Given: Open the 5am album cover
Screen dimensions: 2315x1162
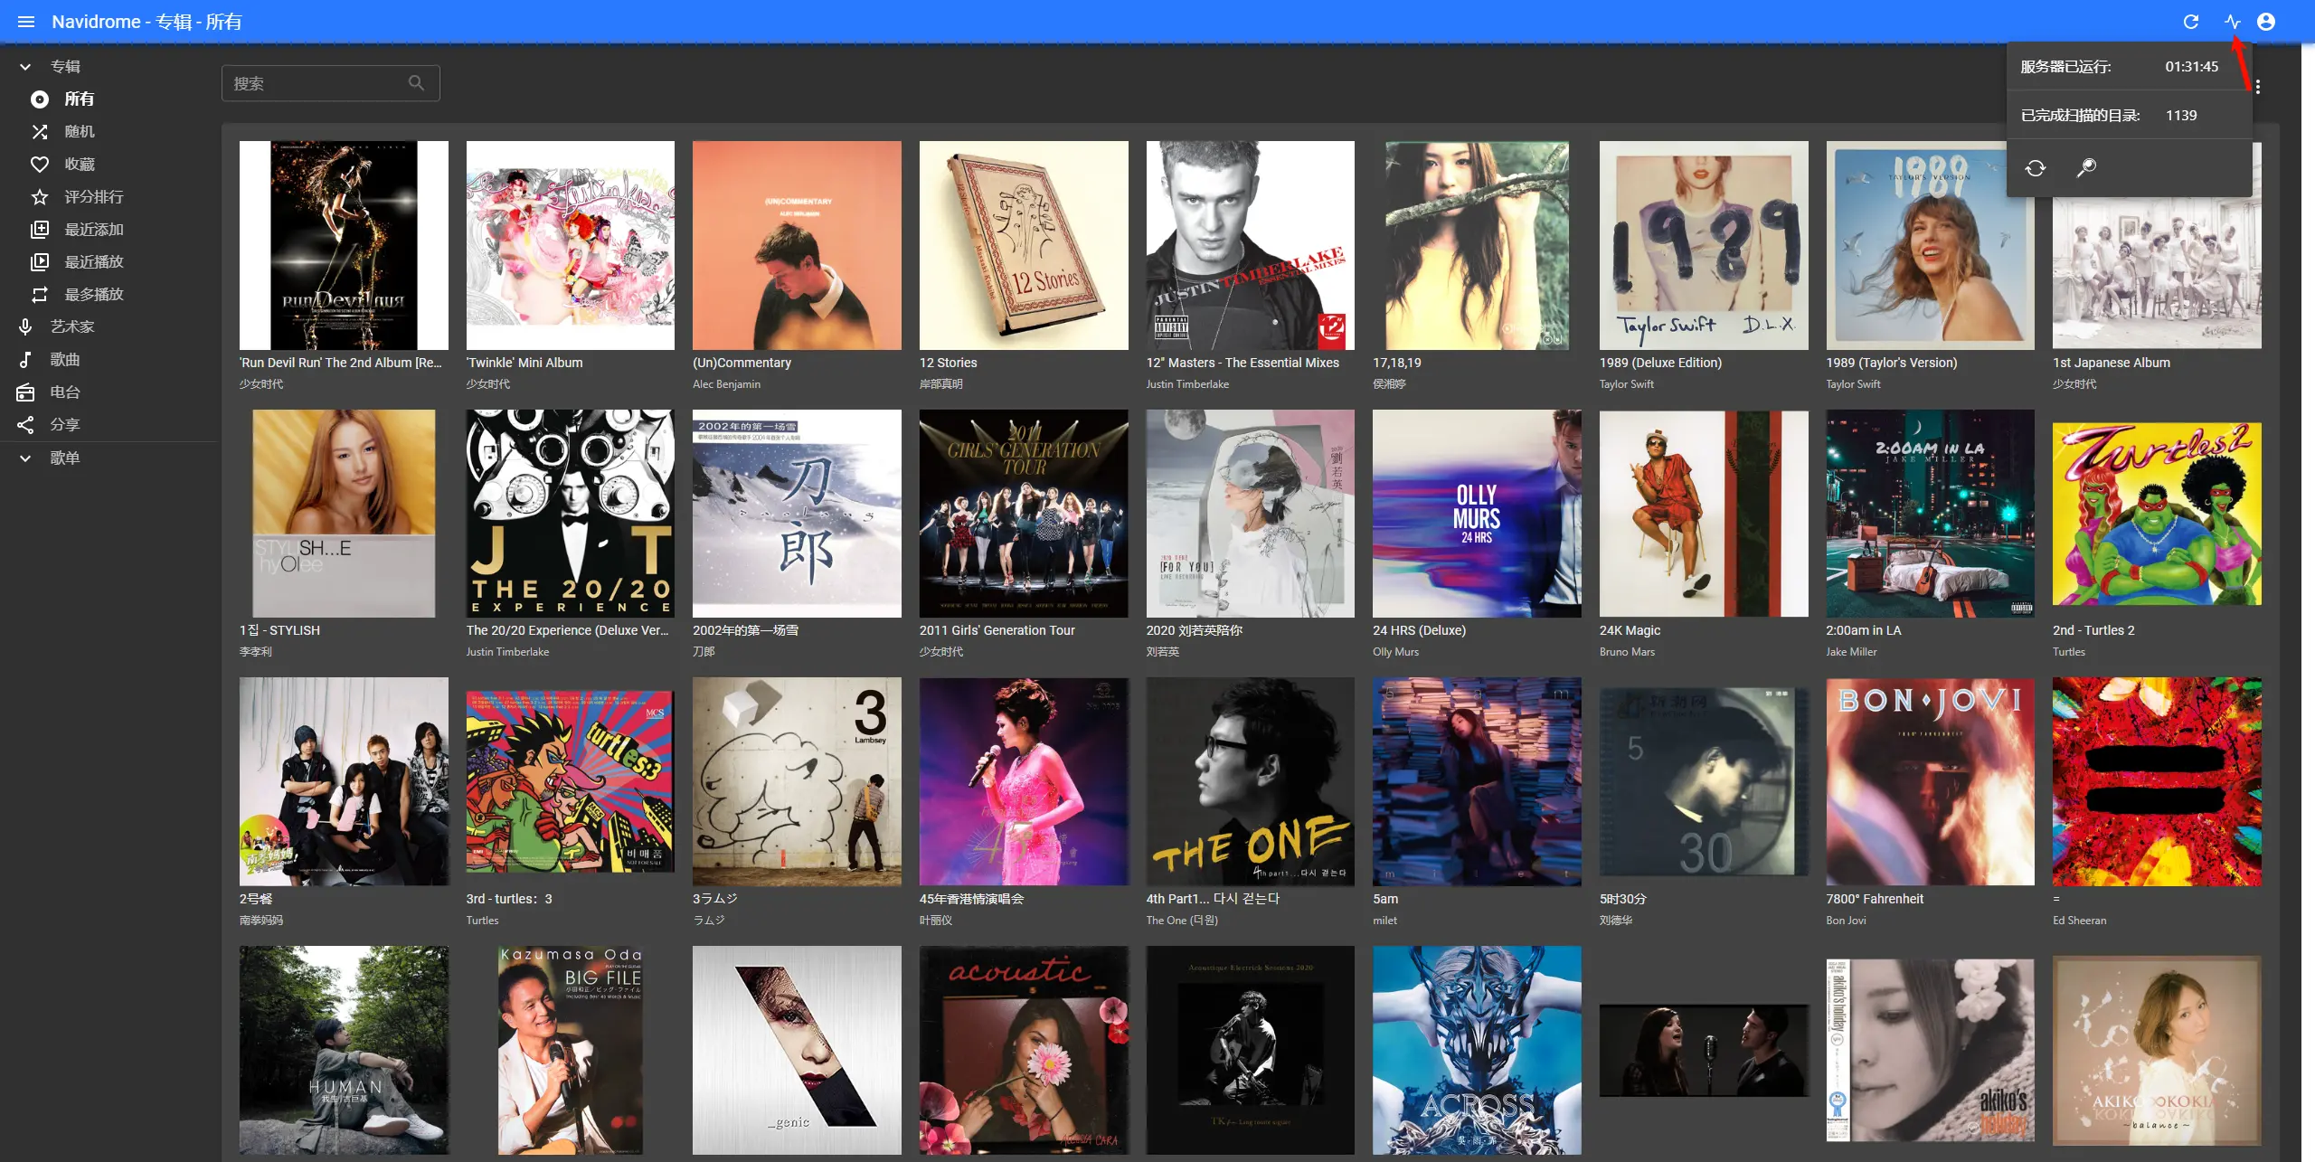Looking at the screenshot, I should click(x=1477, y=781).
